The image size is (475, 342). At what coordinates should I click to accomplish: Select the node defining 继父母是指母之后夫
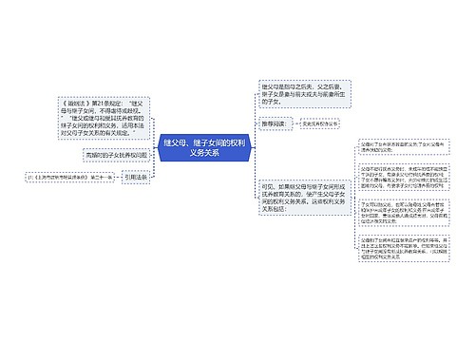(305, 94)
